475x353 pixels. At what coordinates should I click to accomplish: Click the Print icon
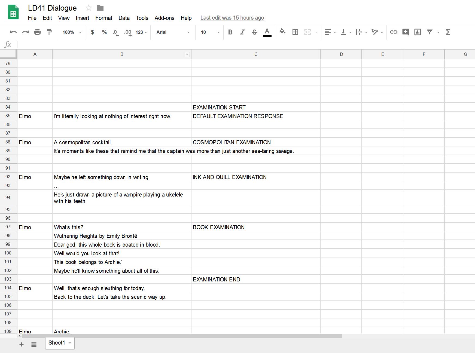point(37,32)
